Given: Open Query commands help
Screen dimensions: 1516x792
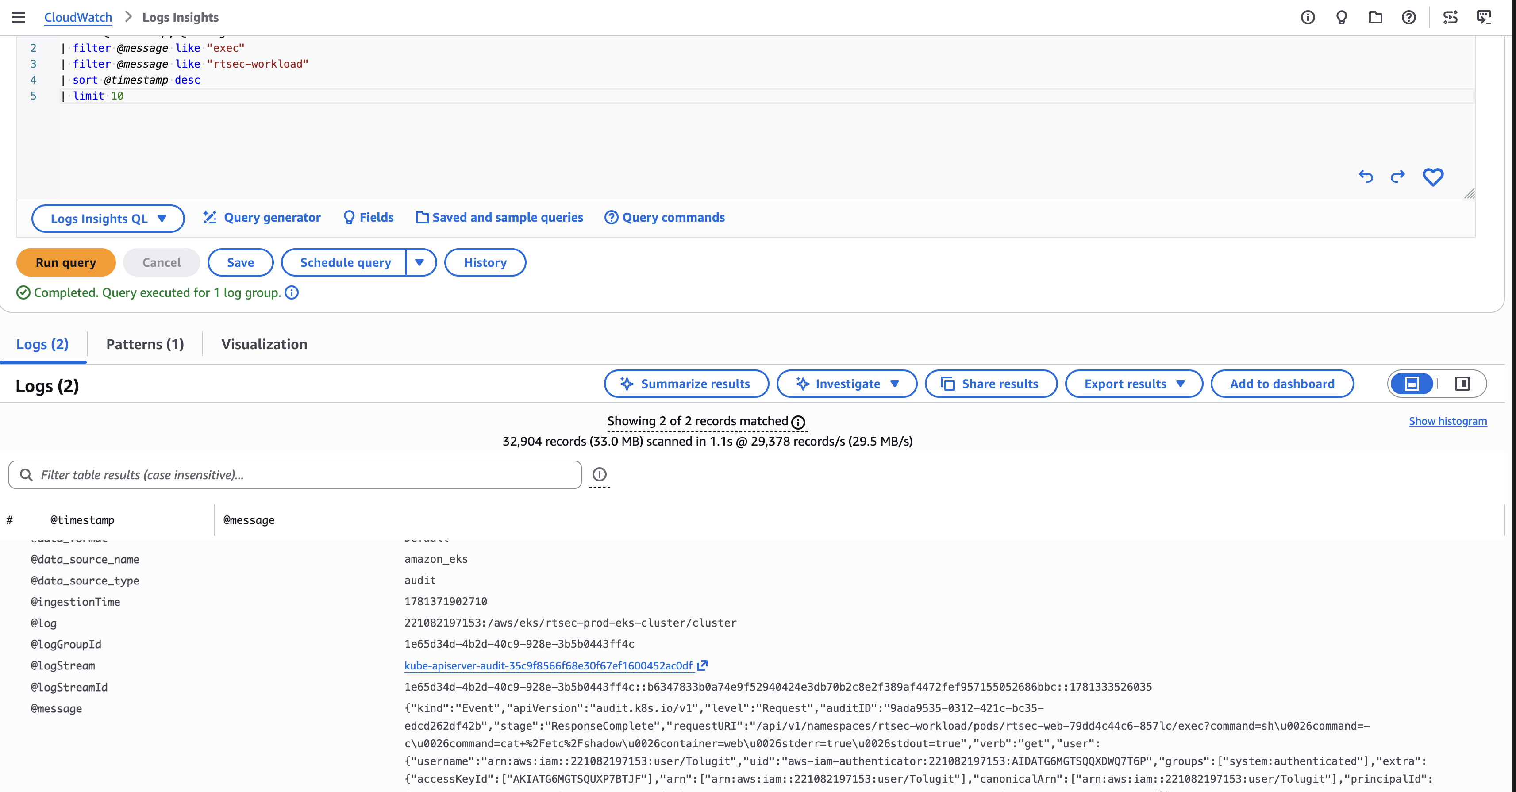Looking at the screenshot, I should point(665,218).
